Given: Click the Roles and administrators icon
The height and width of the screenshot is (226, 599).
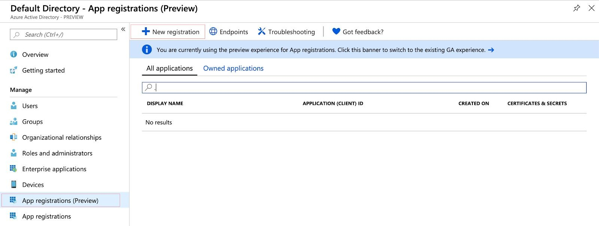Looking at the screenshot, I should click(x=13, y=153).
